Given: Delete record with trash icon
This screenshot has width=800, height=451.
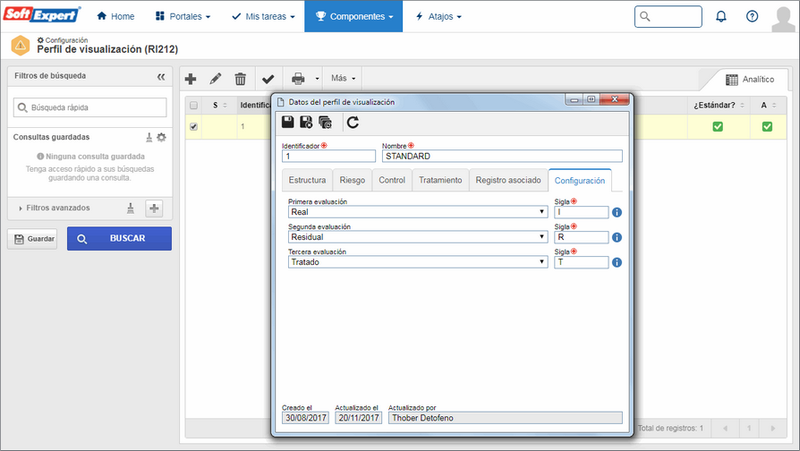Looking at the screenshot, I should (x=241, y=79).
